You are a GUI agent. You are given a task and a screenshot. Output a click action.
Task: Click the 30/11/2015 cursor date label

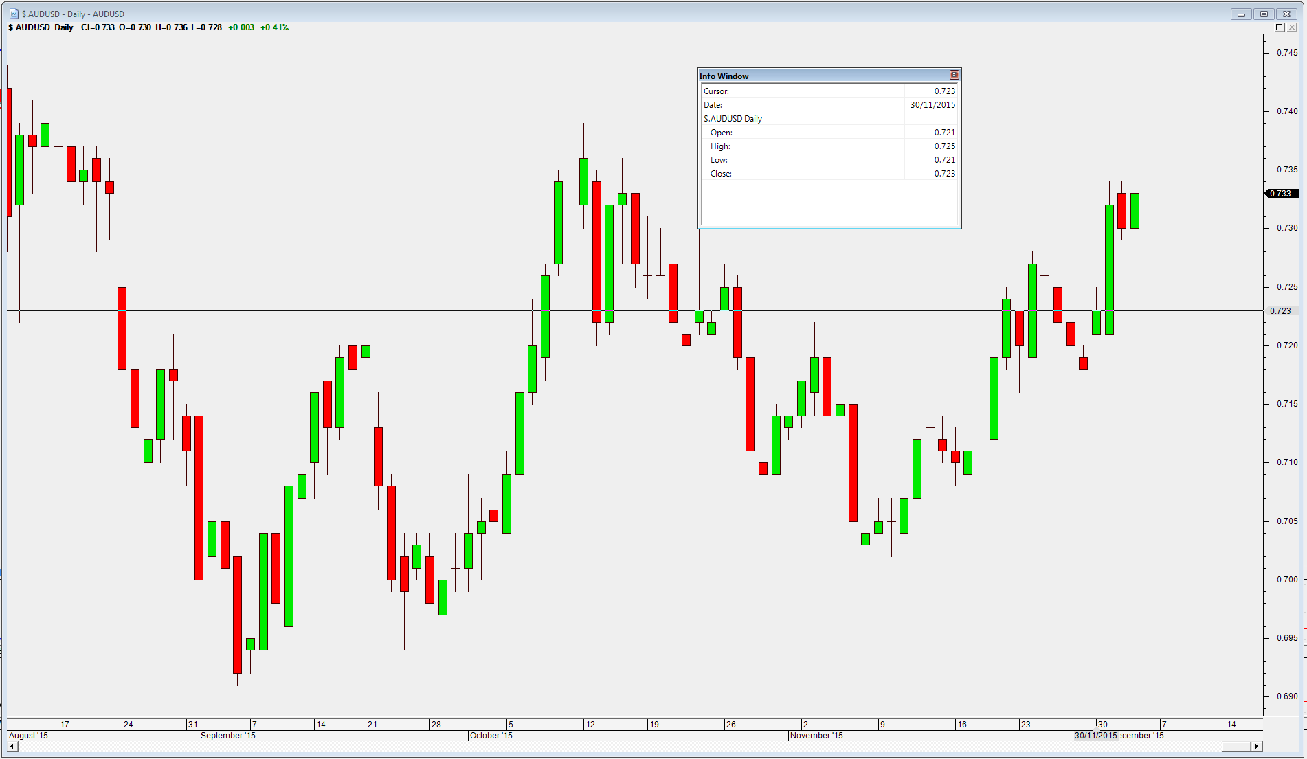pyautogui.click(x=1096, y=736)
